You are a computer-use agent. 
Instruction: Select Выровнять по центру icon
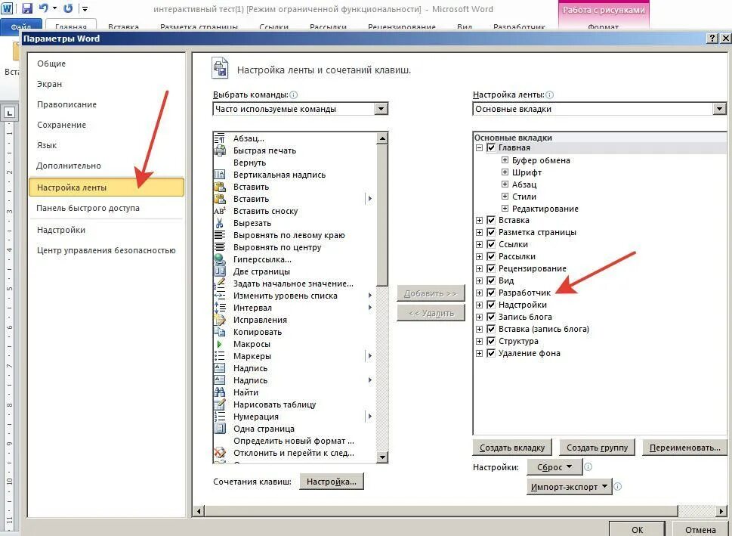tap(219, 247)
